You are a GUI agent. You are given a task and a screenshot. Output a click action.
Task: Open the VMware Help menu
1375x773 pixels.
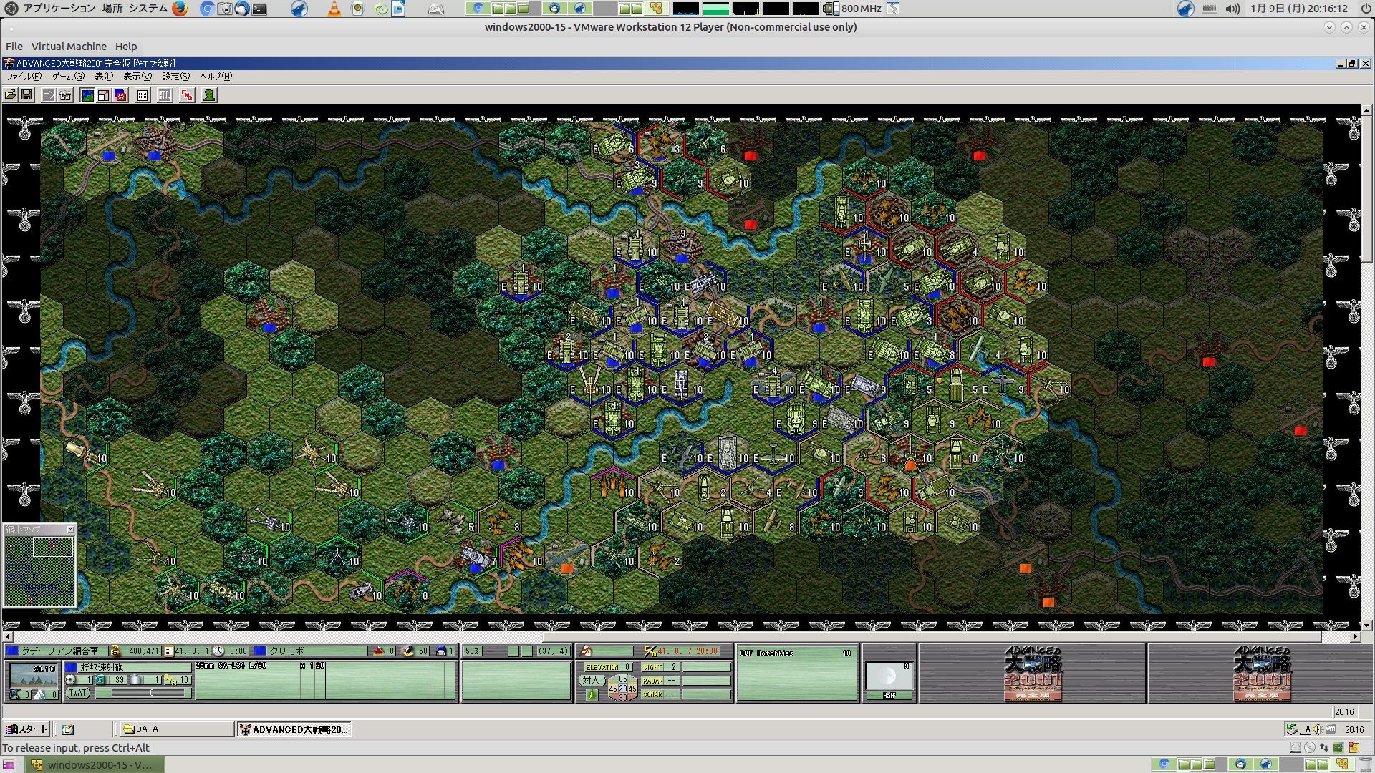[126, 47]
